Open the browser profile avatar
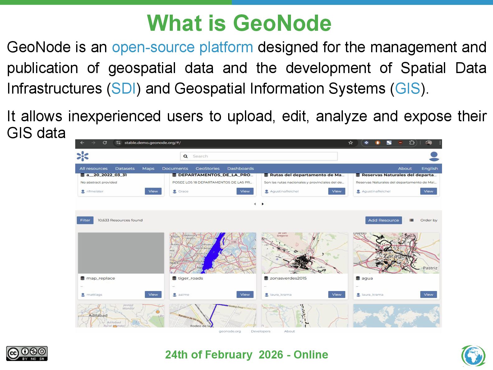 (x=429, y=143)
